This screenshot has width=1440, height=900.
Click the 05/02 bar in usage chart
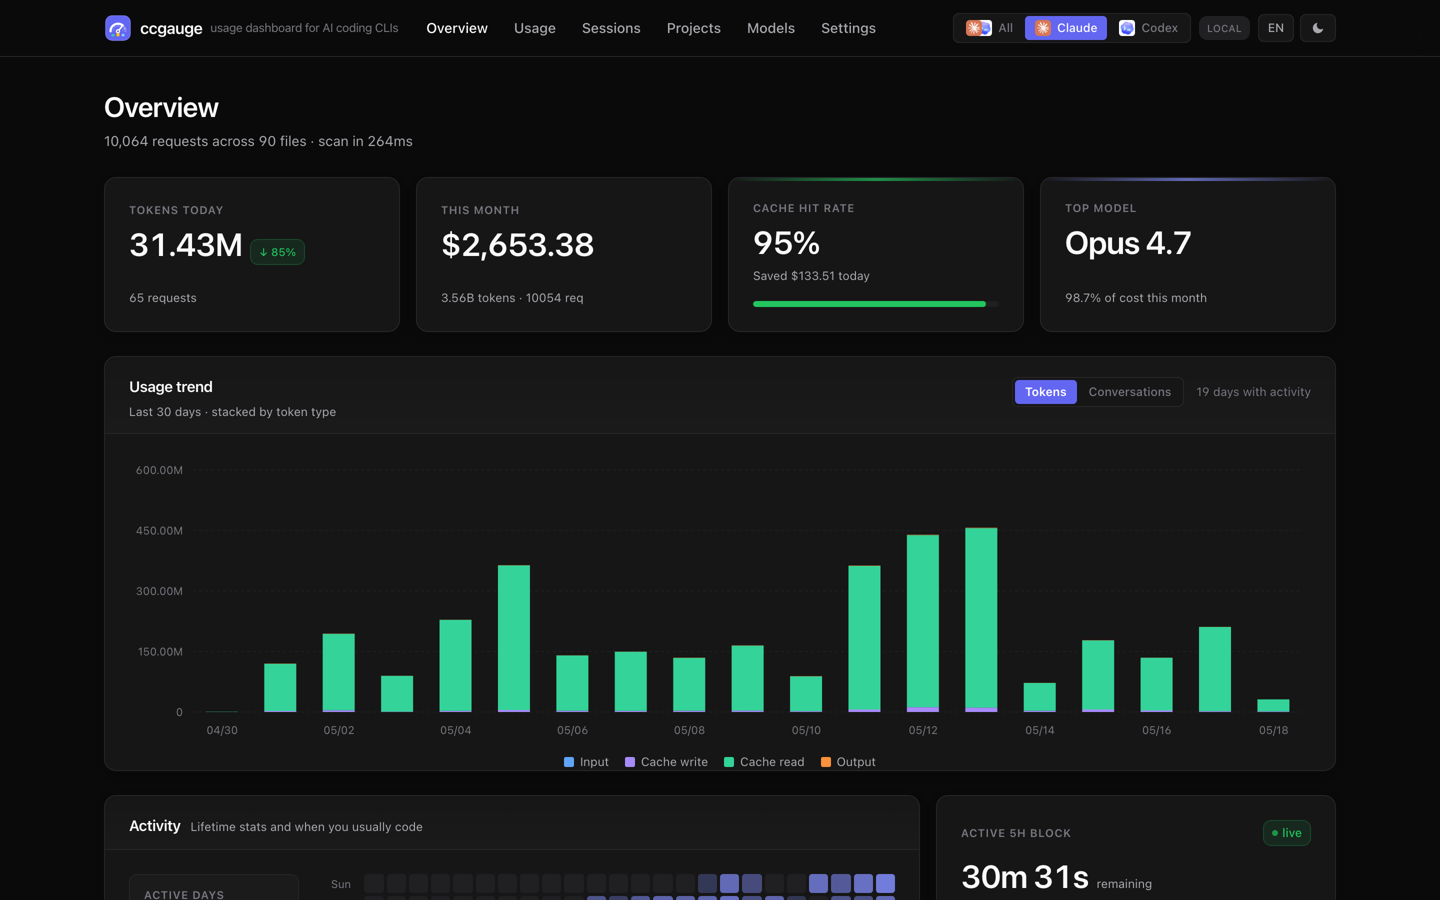(338, 672)
